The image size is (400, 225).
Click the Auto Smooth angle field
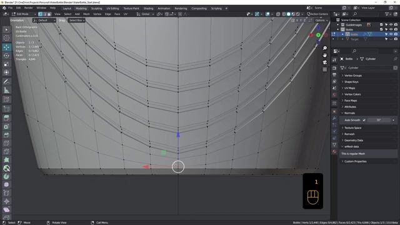tap(379, 120)
